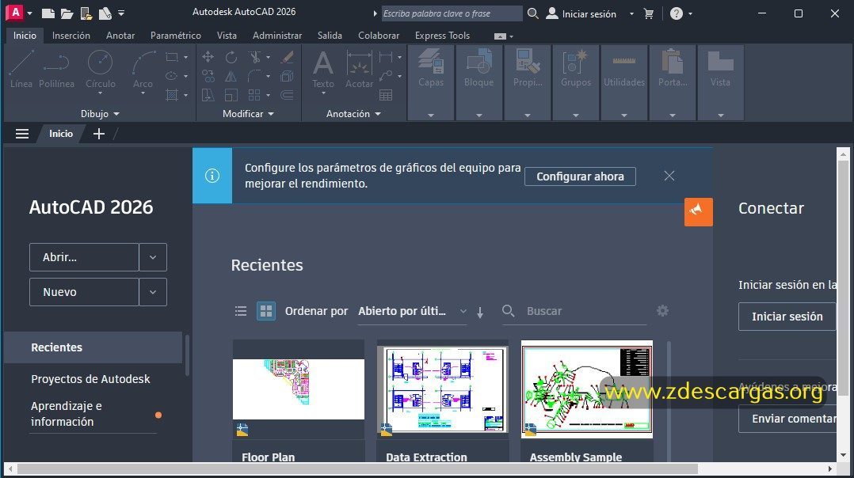Select the Move modify tool
The image size is (854, 478).
click(208, 57)
